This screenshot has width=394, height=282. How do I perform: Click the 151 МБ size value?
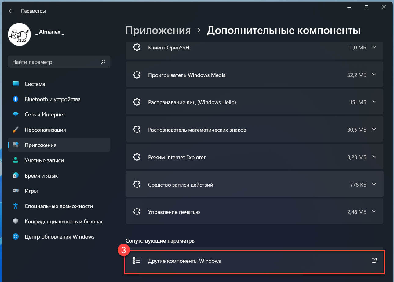(358, 103)
